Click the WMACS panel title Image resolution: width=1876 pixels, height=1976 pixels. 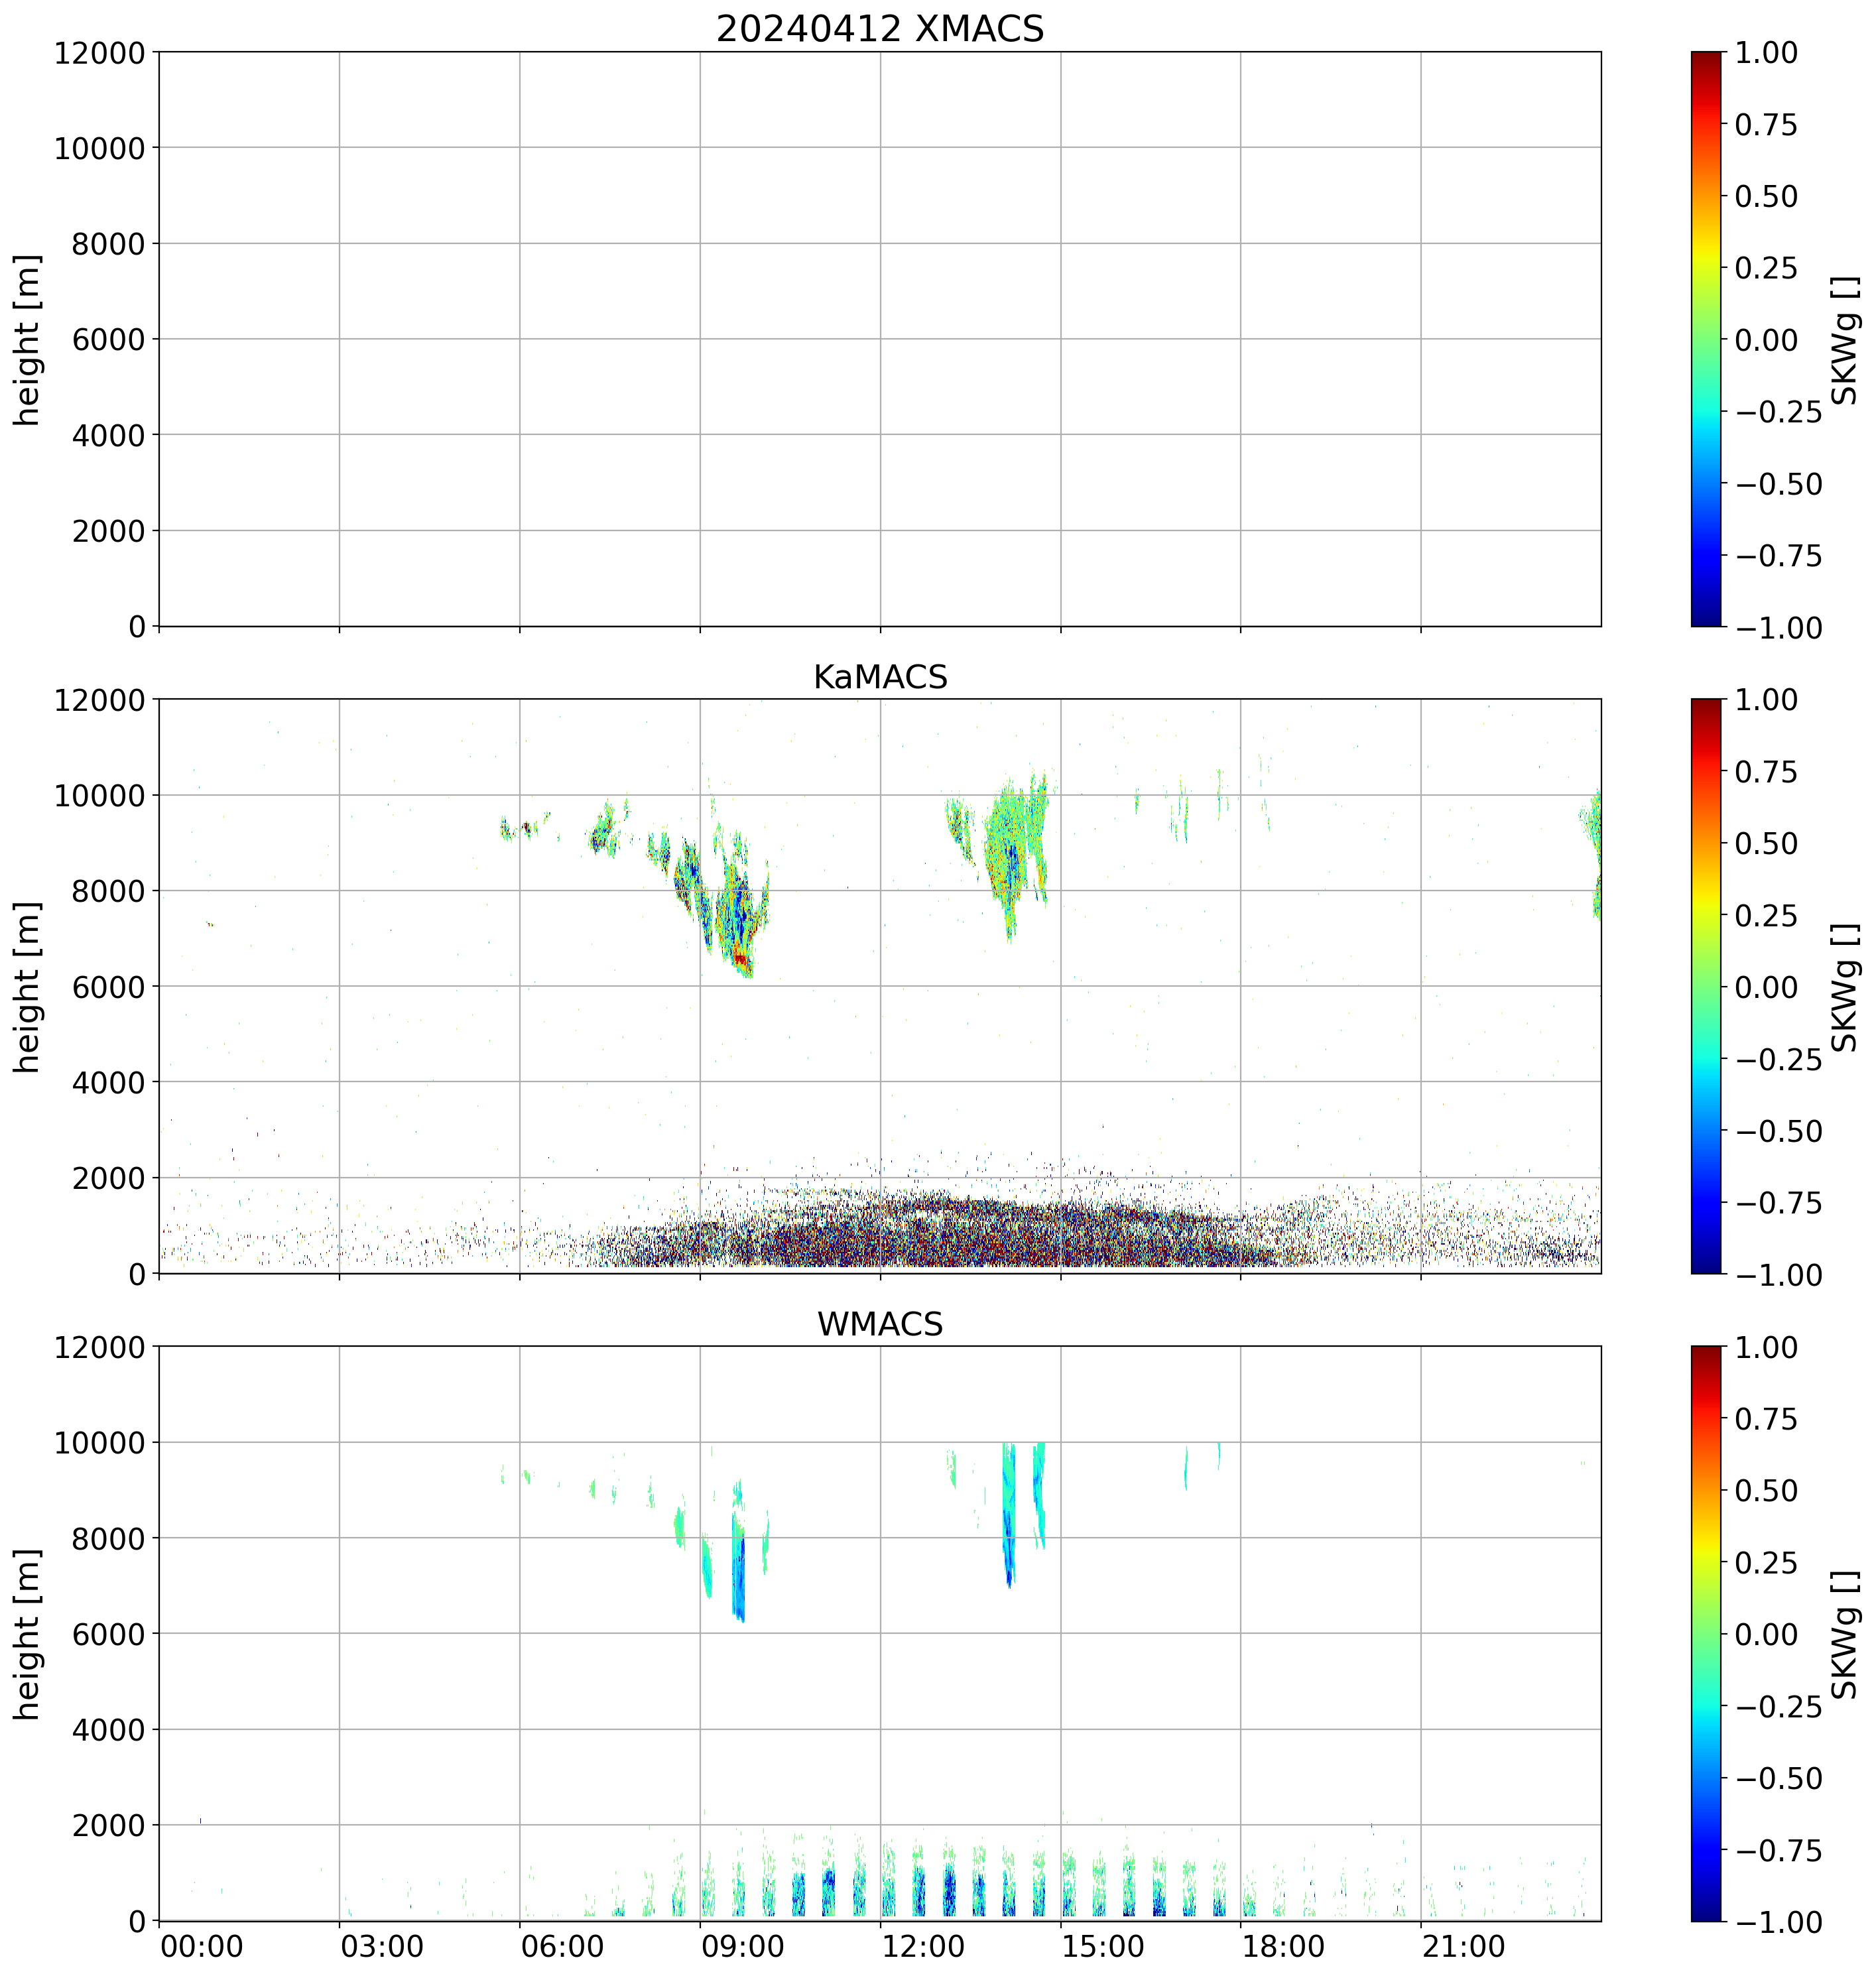coord(879,1324)
